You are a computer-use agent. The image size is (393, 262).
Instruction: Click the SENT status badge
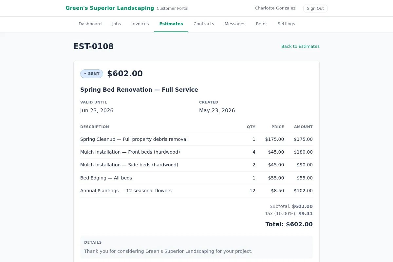pos(92,74)
